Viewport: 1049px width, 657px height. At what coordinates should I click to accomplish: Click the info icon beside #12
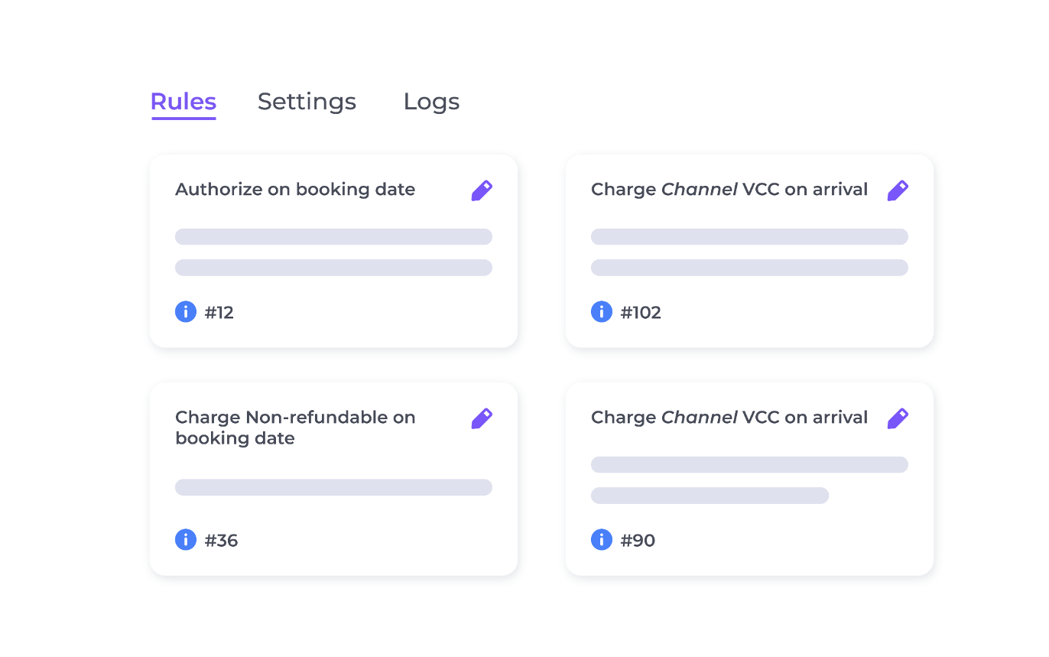186,312
